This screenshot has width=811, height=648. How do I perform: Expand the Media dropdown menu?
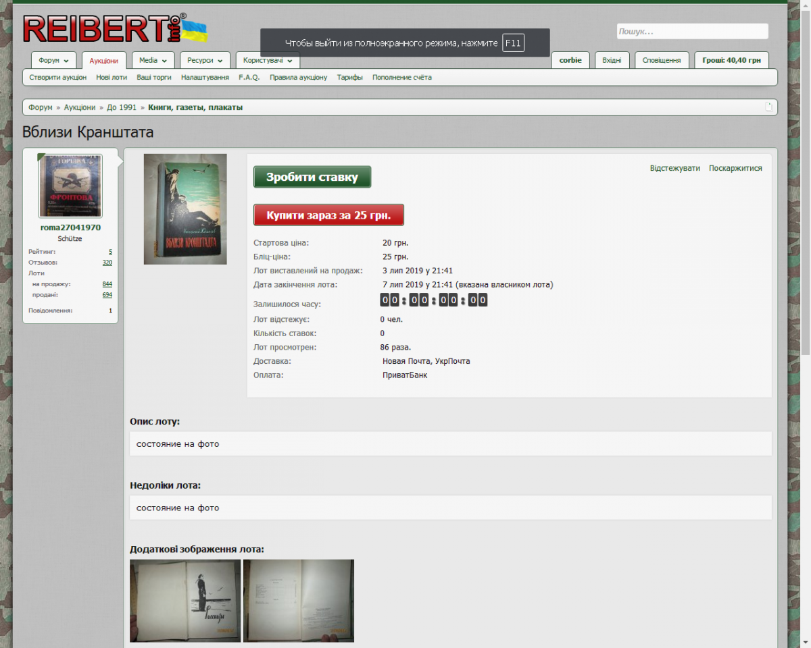coord(153,60)
